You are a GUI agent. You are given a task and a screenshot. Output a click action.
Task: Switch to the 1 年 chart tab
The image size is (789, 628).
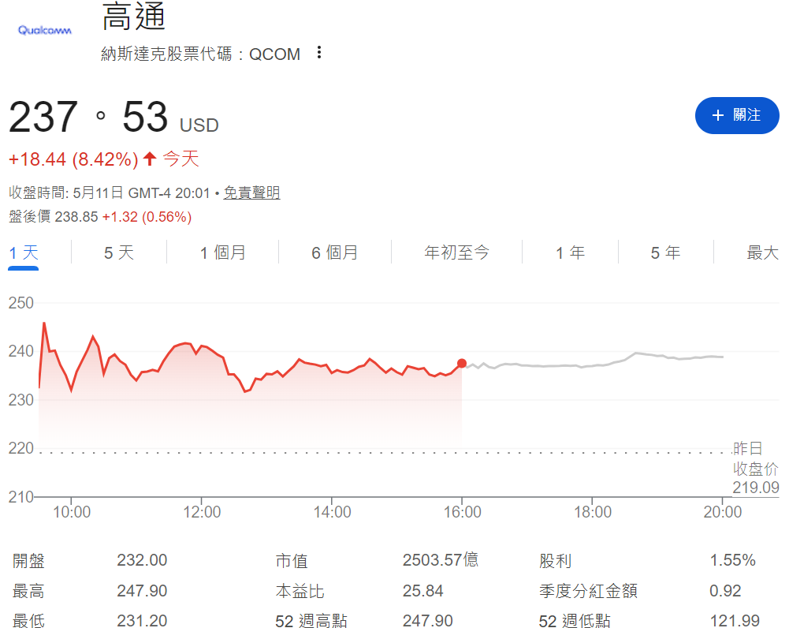[x=570, y=252]
